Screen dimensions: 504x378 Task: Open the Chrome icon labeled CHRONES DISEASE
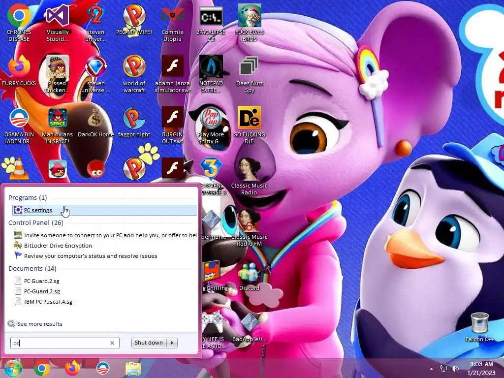point(19,23)
